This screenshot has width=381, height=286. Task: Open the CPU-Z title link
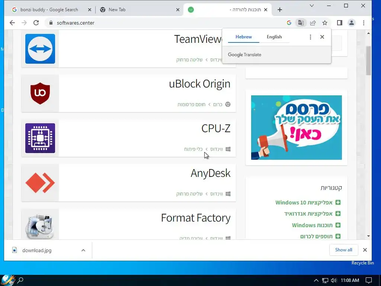pyautogui.click(x=216, y=128)
